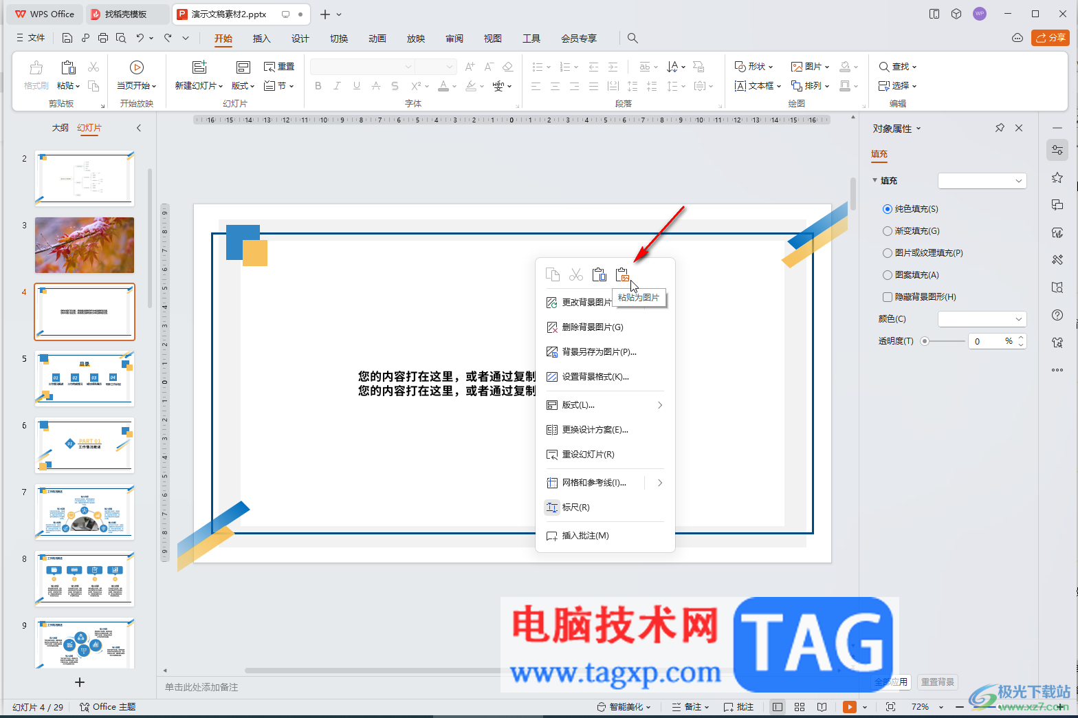Viewport: 1078px width, 718px height.
Task: Click the Undo arrow icon
Action: 140,38
